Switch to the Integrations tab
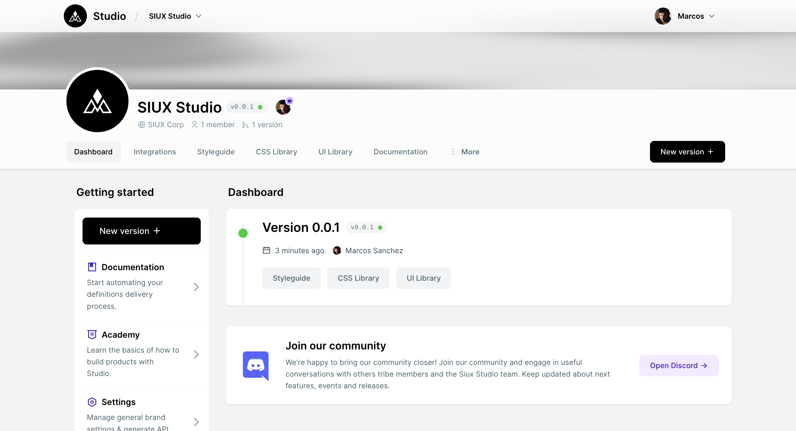796x431 pixels. [155, 151]
